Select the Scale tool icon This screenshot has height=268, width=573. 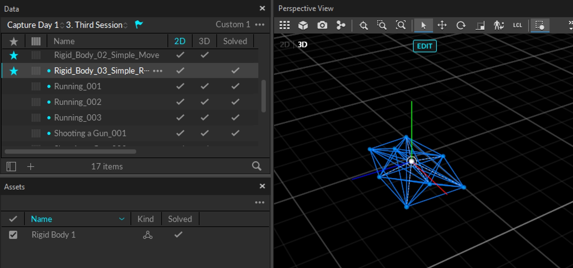pyautogui.click(x=480, y=25)
